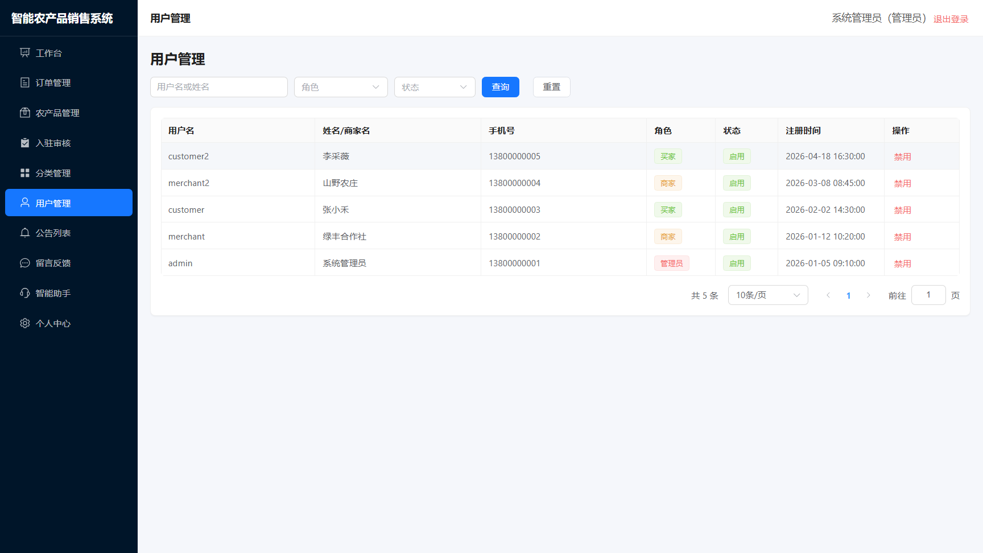Click the name cell 山野农庄
983x553 pixels.
[x=340, y=183]
